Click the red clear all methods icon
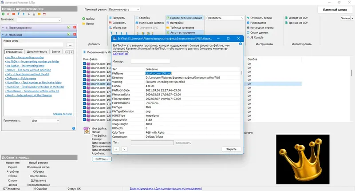Image resolution: width=355 pixels, height=191 pixels. pyautogui.click(x=13, y=14)
